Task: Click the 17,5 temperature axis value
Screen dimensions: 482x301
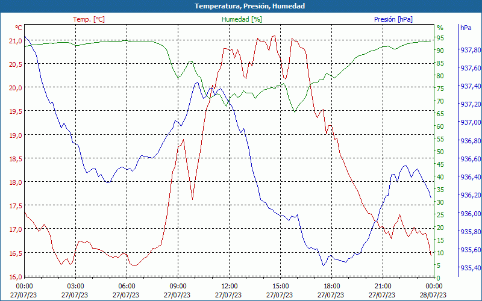Action: point(15,206)
